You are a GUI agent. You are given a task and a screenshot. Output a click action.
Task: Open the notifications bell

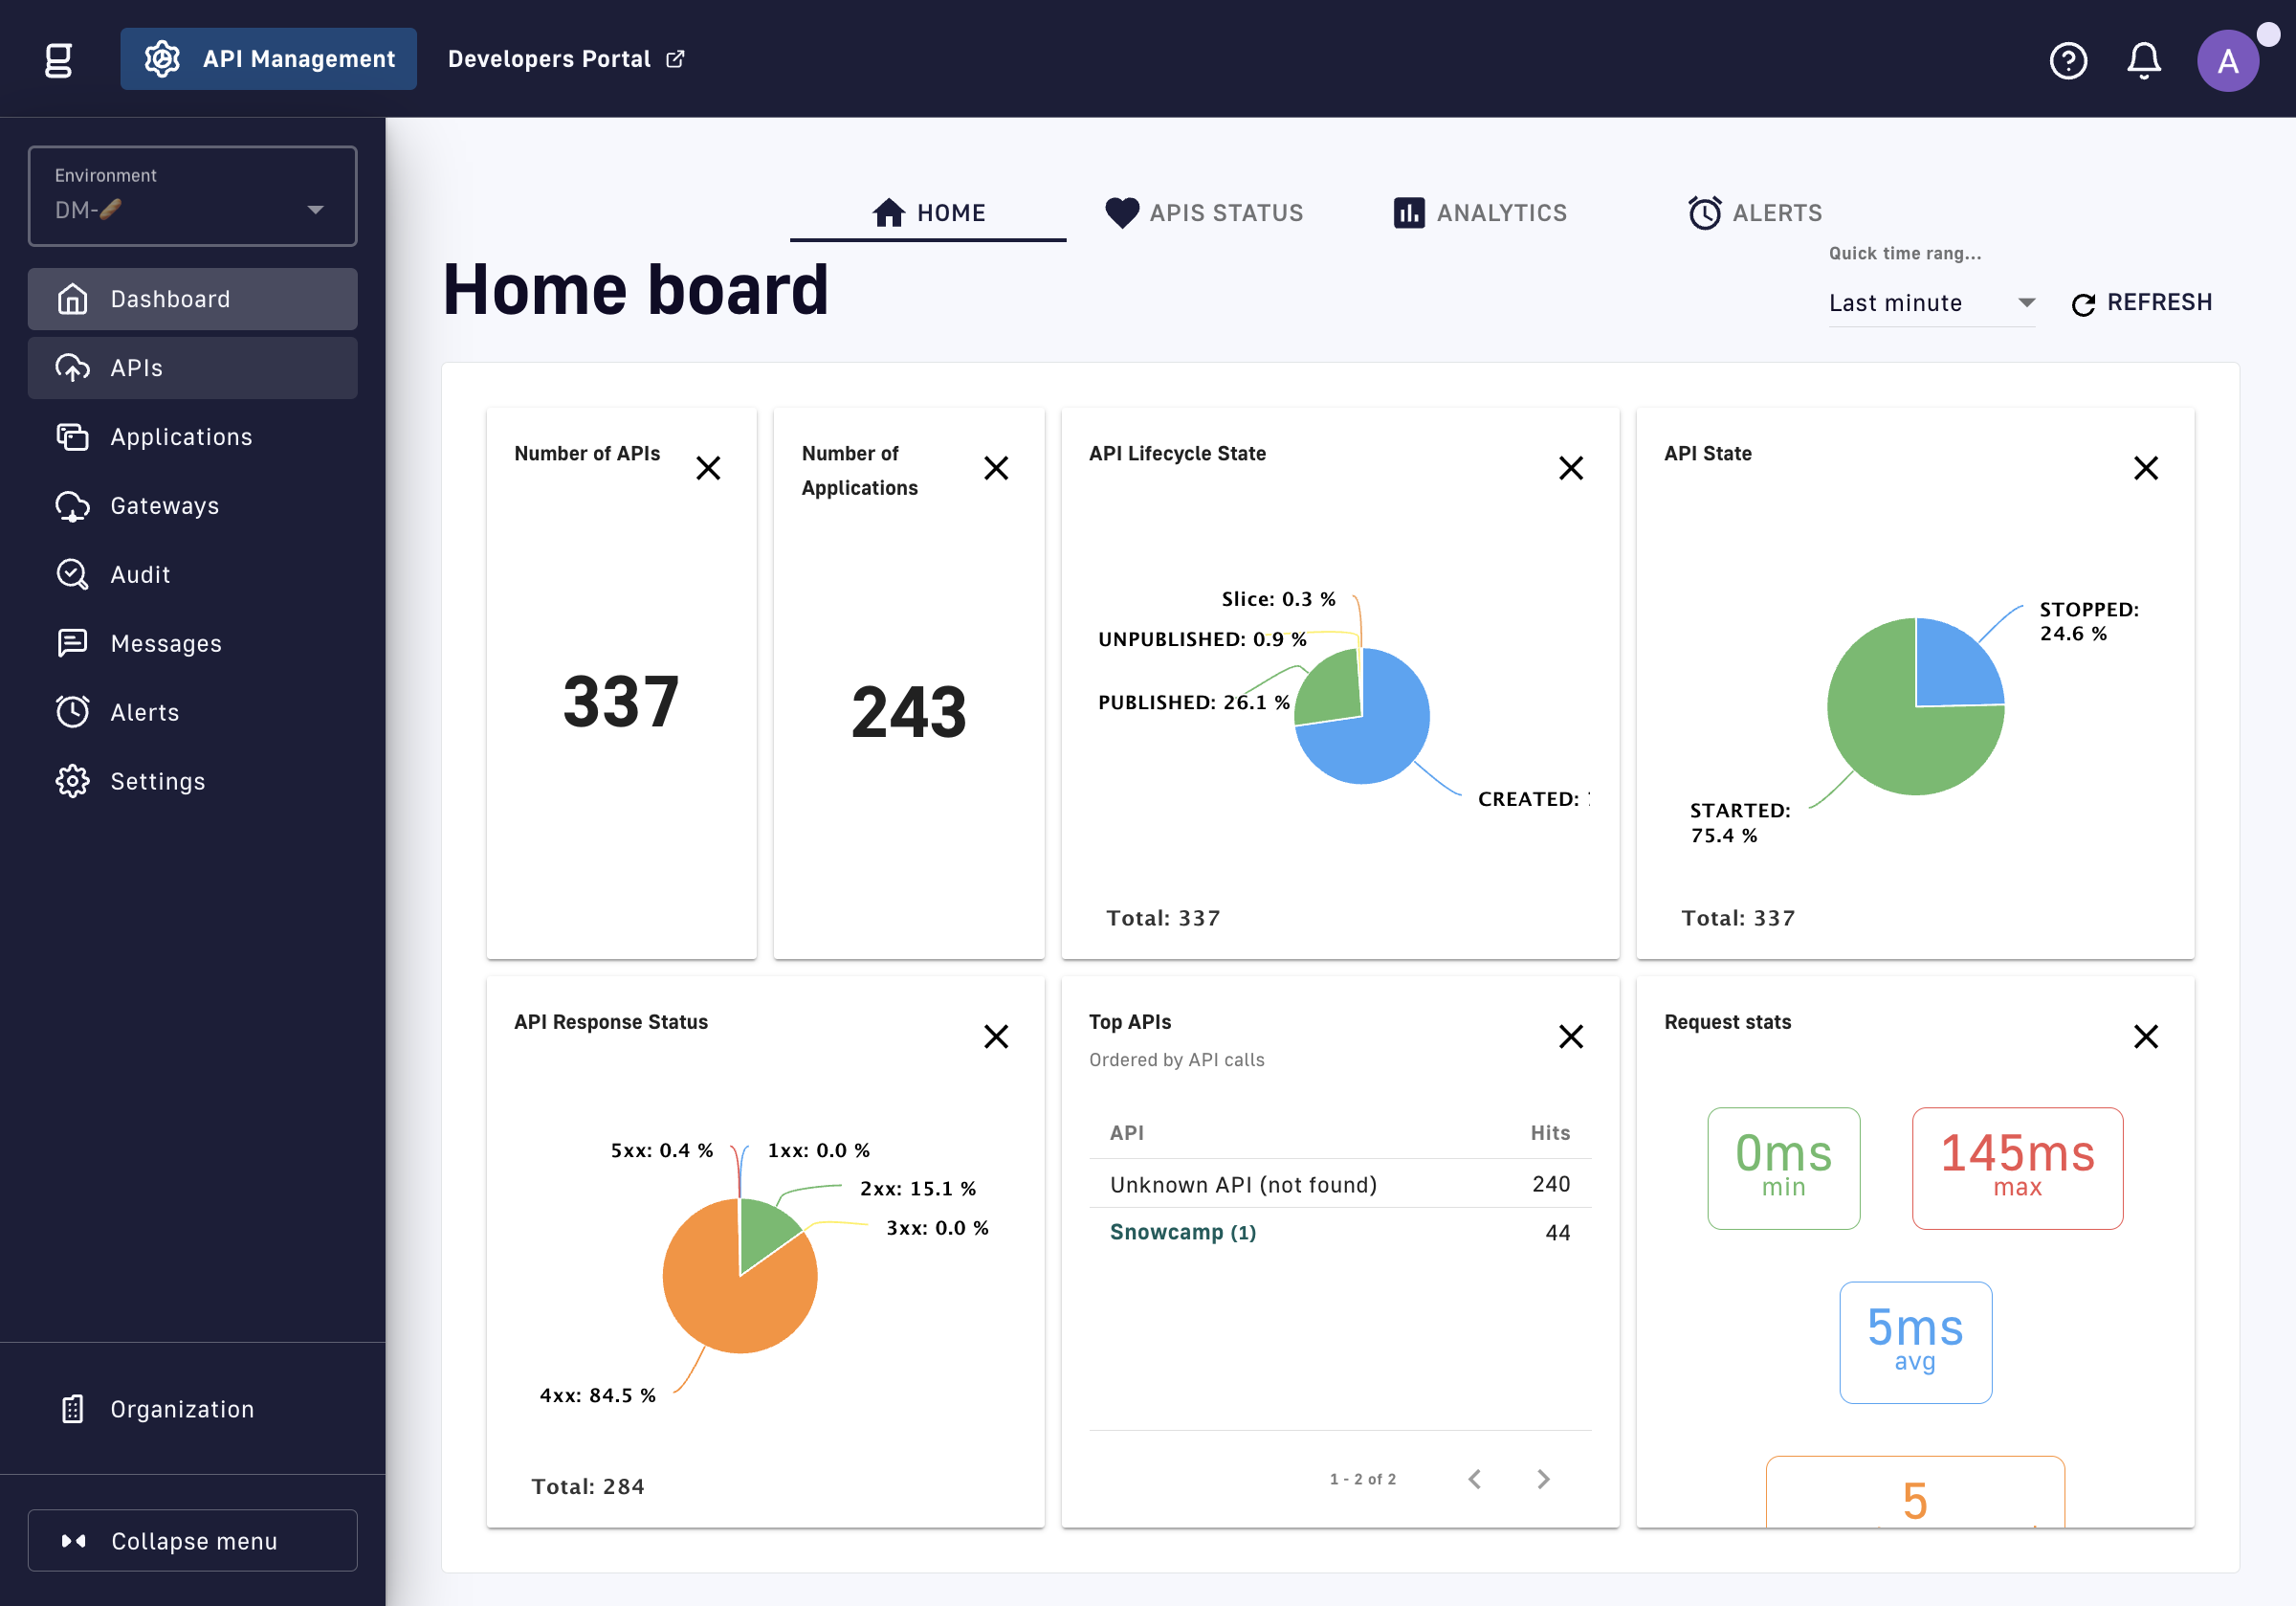point(2143,60)
